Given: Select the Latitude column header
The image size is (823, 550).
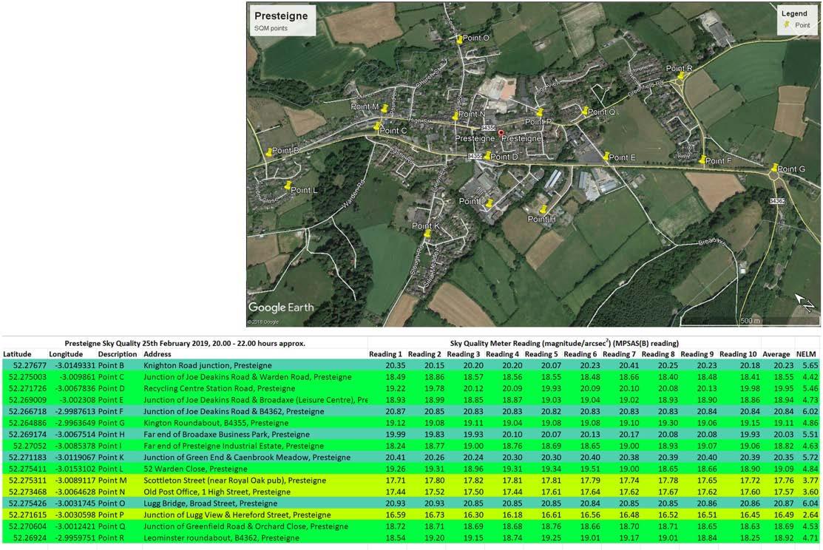Looking at the screenshot, I should click(x=17, y=354).
